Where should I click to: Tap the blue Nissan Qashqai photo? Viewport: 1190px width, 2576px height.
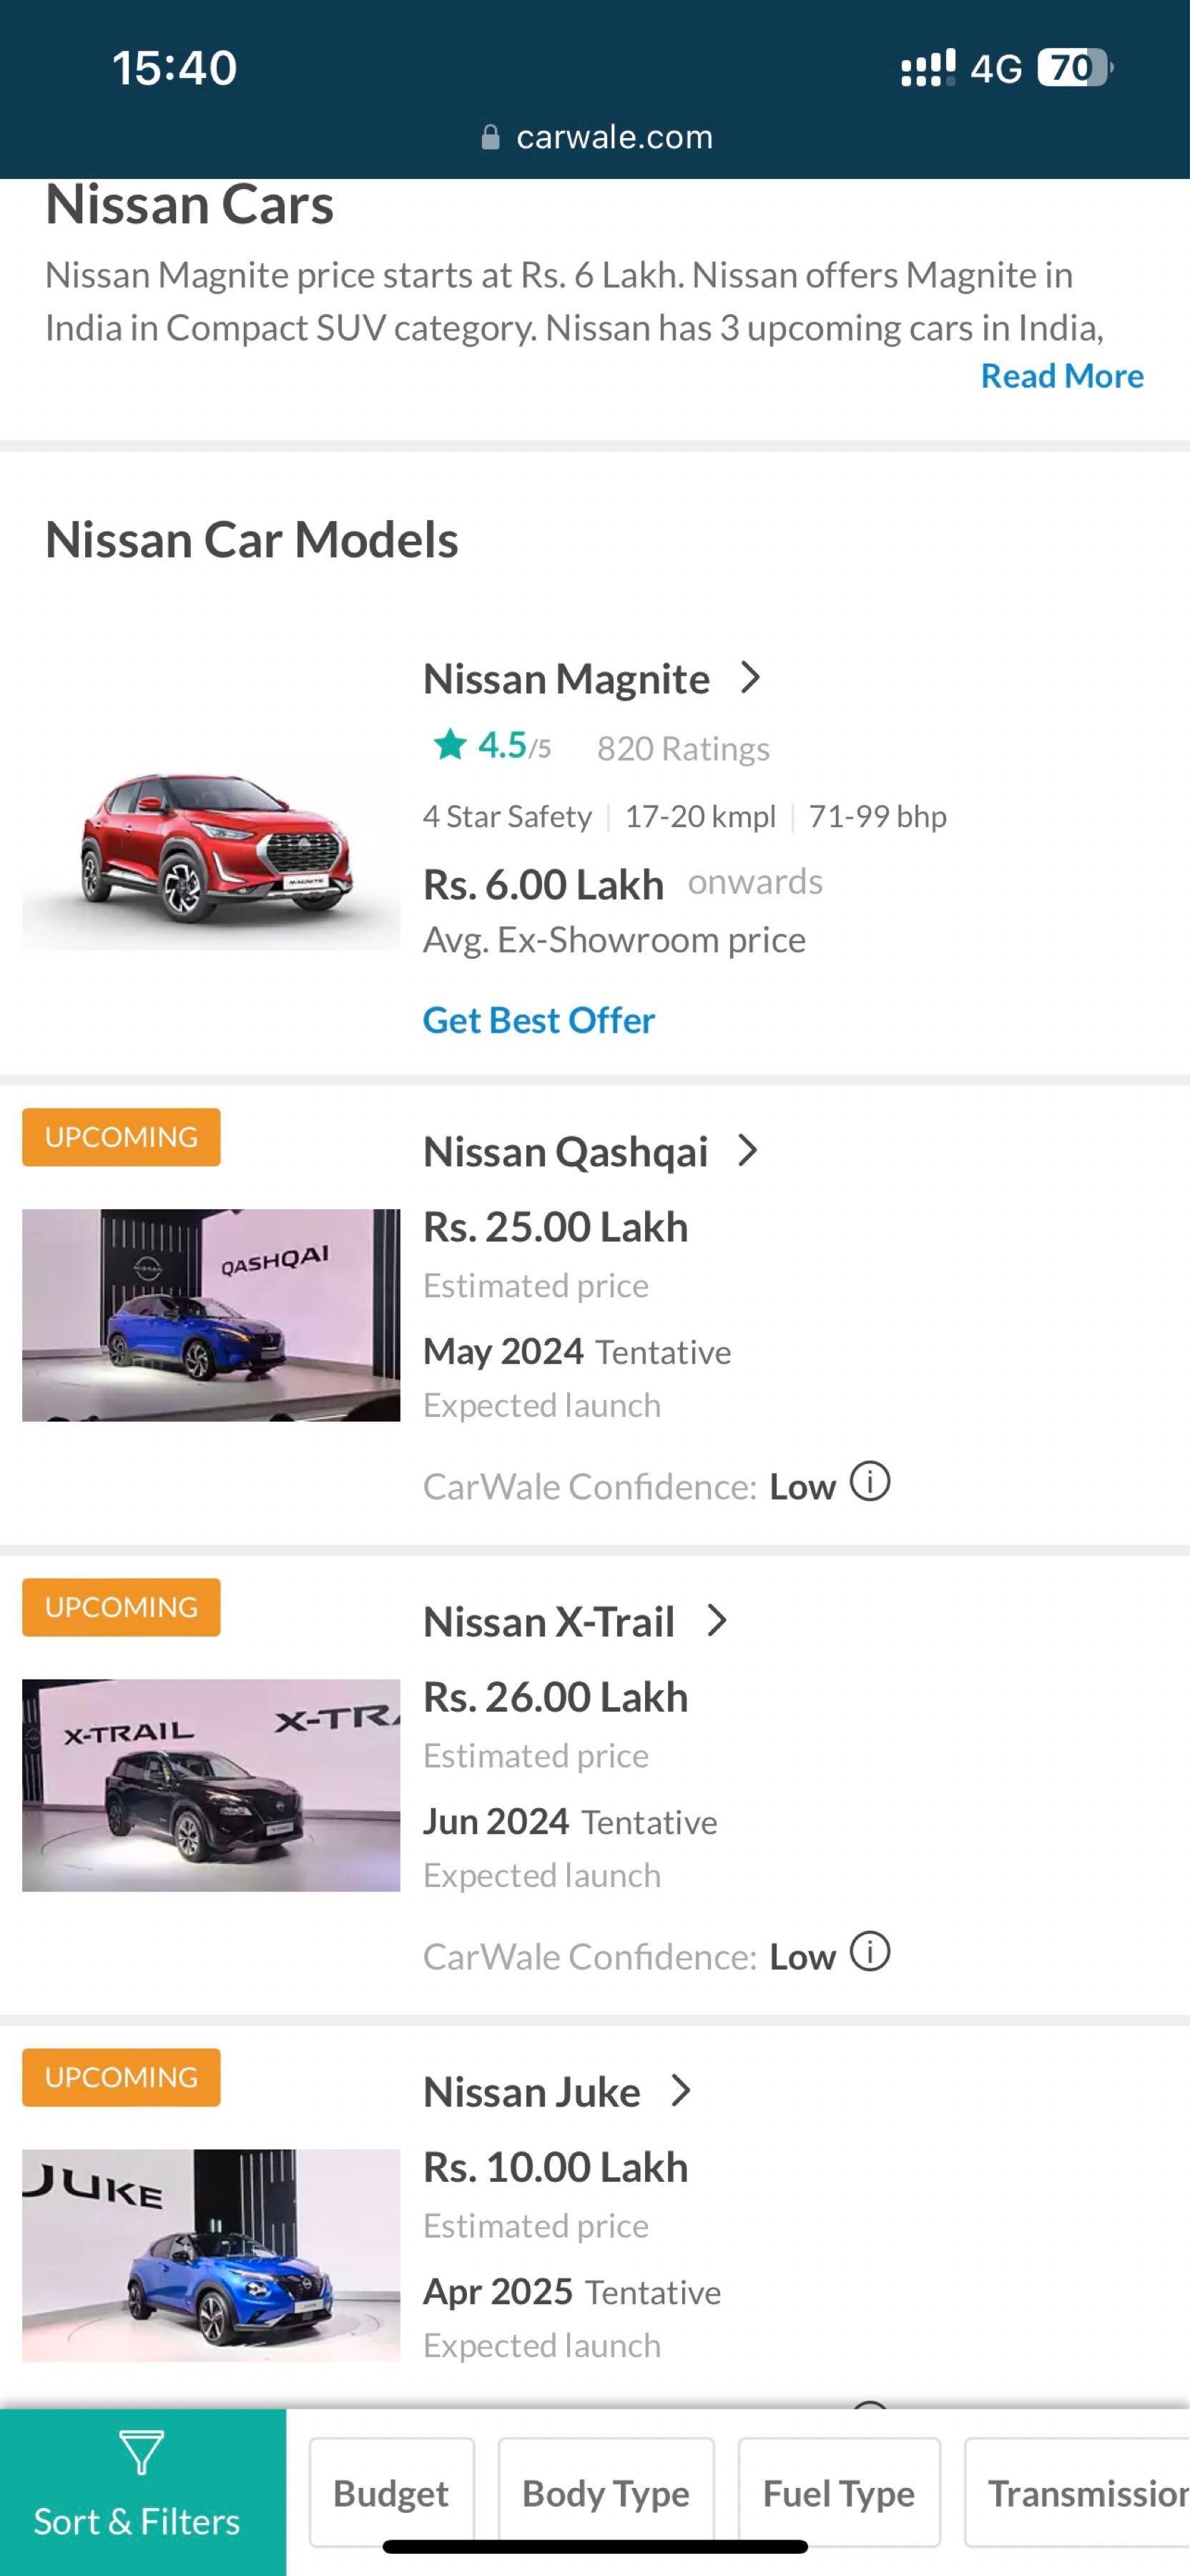(x=211, y=1315)
